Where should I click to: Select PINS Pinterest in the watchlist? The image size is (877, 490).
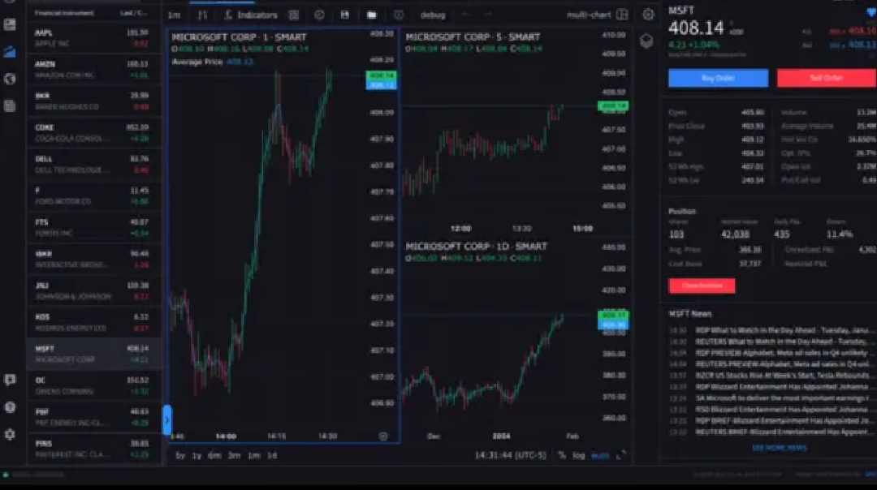(93, 449)
